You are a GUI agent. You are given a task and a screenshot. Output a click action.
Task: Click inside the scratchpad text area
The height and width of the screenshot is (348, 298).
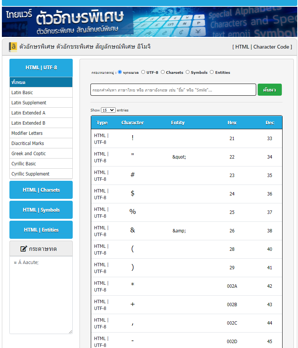[x=41, y=295]
